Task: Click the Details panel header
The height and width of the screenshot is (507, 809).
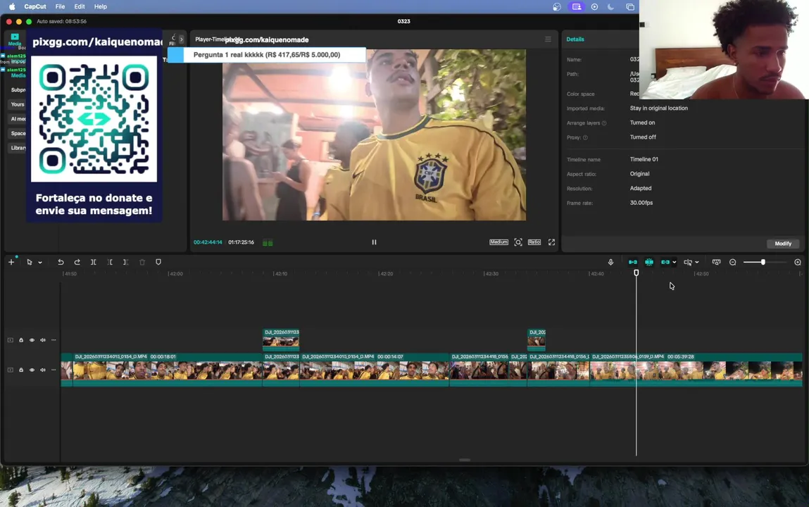Action: pos(575,39)
